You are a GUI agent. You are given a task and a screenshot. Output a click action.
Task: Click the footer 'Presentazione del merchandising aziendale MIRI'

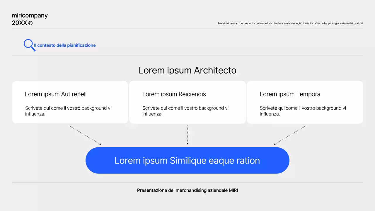click(187, 190)
